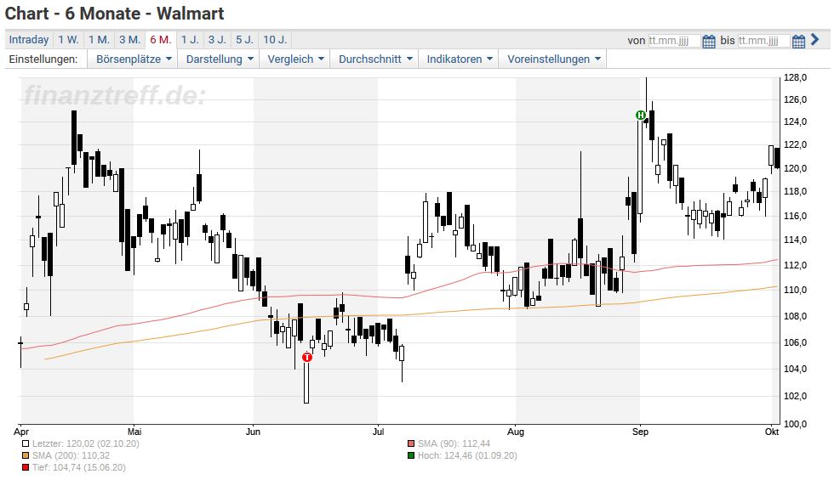Screen dimensions: 840x480
Task: Click the '128,0' y-axis price label
Action: tap(795, 78)
